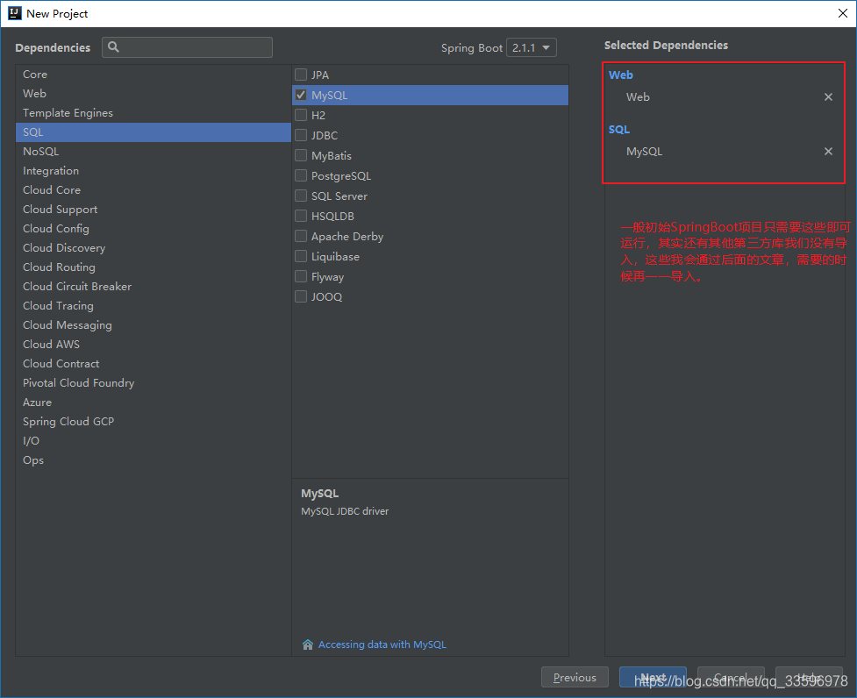The width and height of the screenshot is (857, 698).
Task: Choose Cloud Circuit Breaker category
Action: coord(153,286)
